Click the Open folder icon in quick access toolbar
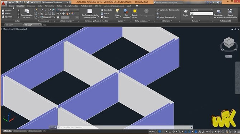The width and height of the screenshot is (240, 134). point(13,3)
